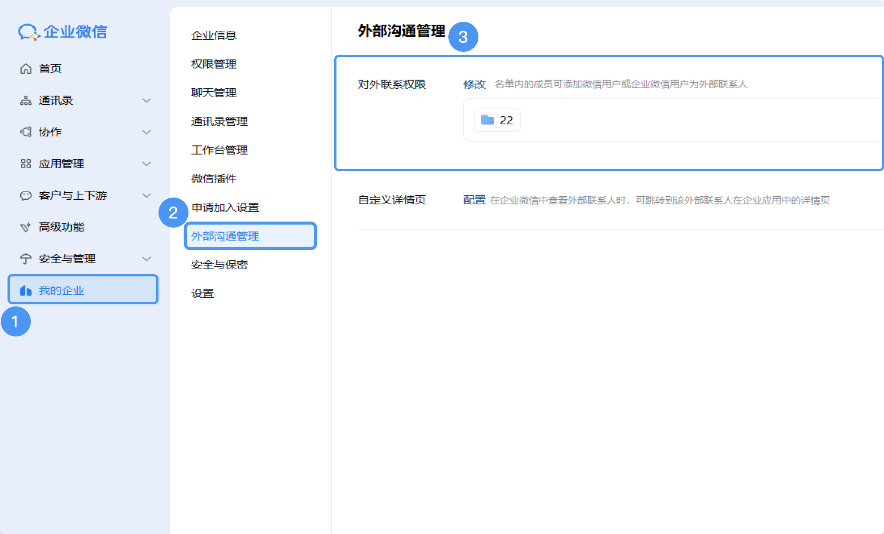The width and height of the screenshot is (884, 534).
Task: Go to 权限管理 settings
Action: [214, 64]
